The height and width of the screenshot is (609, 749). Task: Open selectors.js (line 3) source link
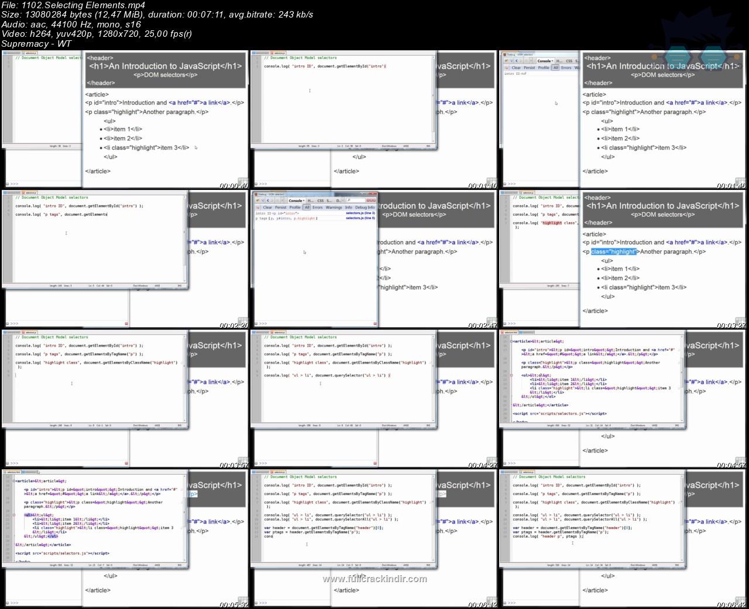360,213
